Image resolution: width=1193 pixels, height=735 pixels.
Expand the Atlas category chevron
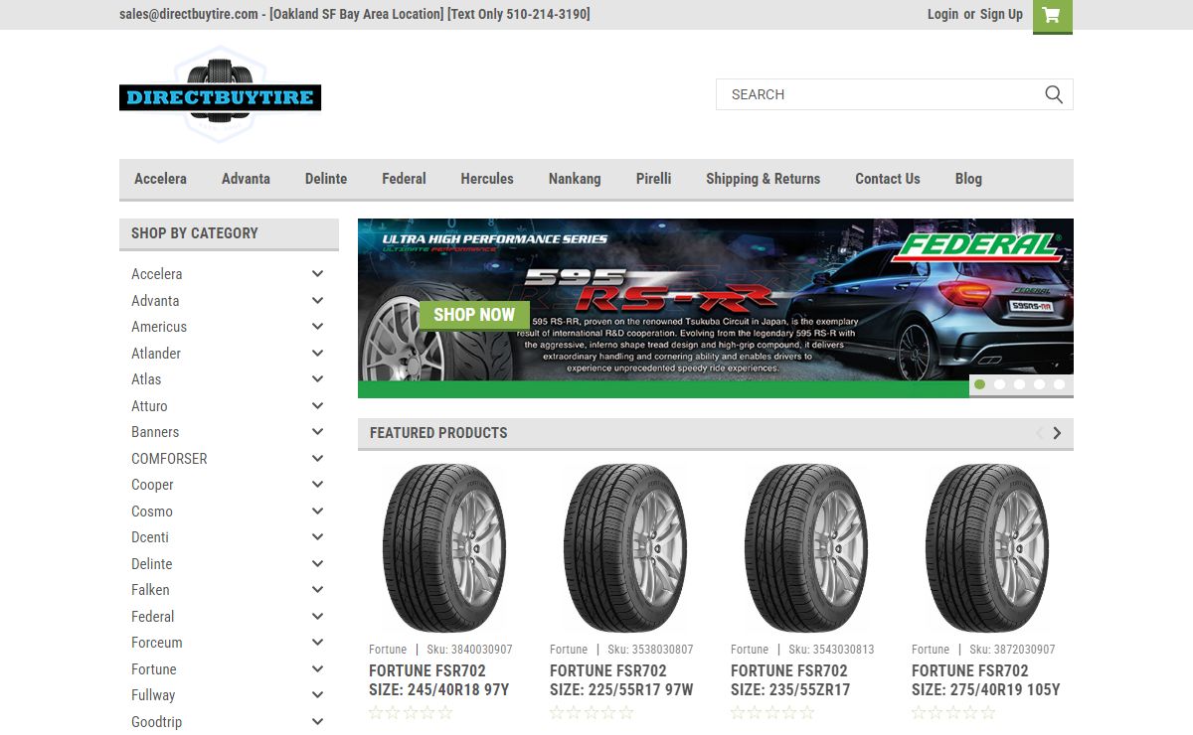(x=317, y=379)
